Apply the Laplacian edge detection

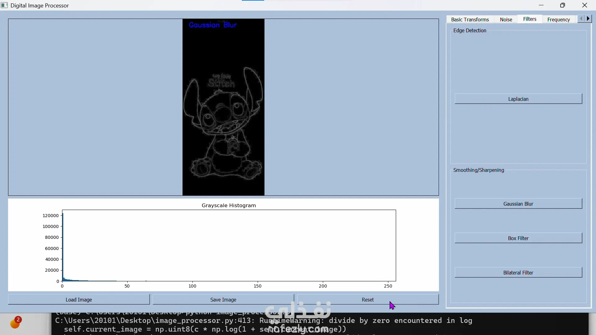518,99
